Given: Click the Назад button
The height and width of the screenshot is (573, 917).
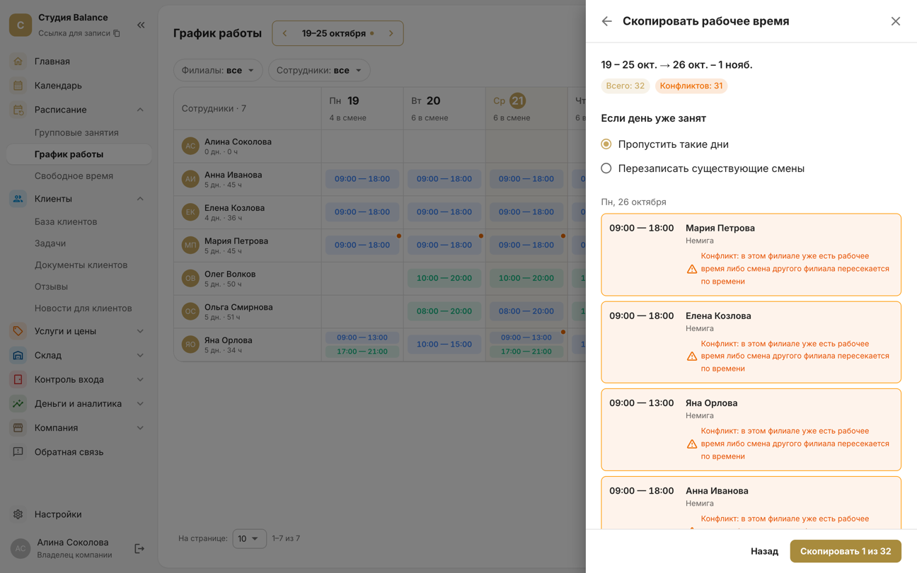Looking at the screenshot, I should [764, 551].
